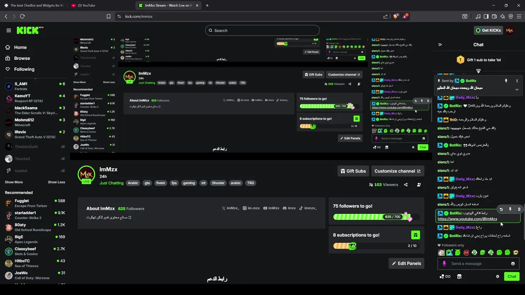Pin the highlighted BotRix YouTube message
Screen dimensions: 525x295
(x=510, y=209)
